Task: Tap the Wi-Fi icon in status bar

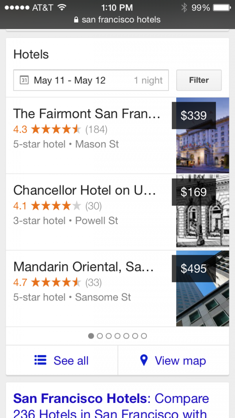Action: [62, 7]
